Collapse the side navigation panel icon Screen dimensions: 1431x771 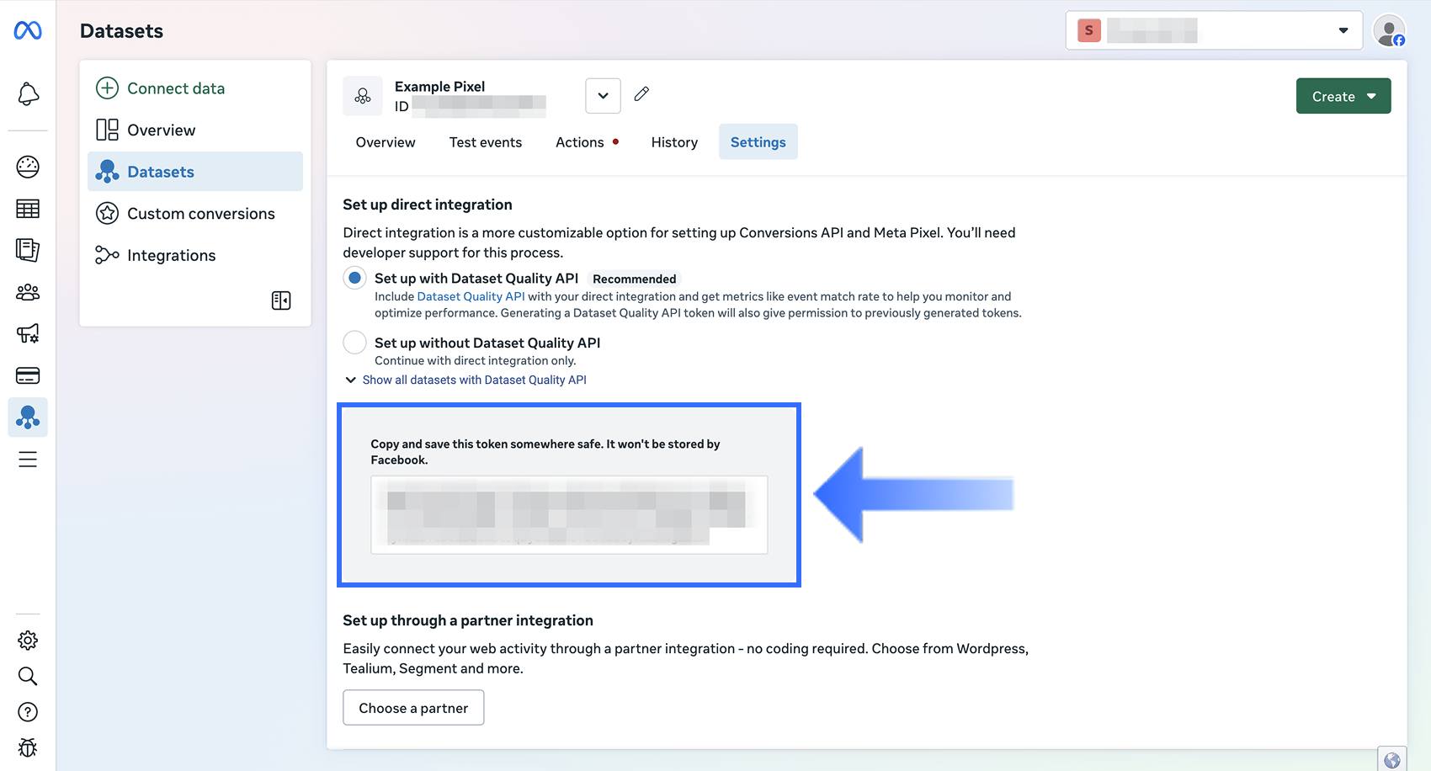click(x=281, y=300)
